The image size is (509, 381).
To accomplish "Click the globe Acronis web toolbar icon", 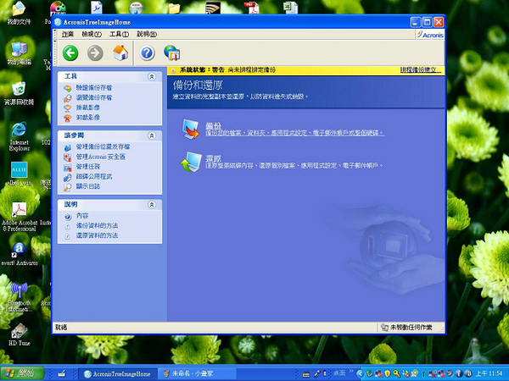I will 171,52.
